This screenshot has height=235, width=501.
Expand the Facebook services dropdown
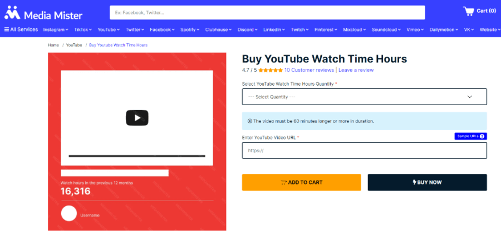click(x=163, y=29)
